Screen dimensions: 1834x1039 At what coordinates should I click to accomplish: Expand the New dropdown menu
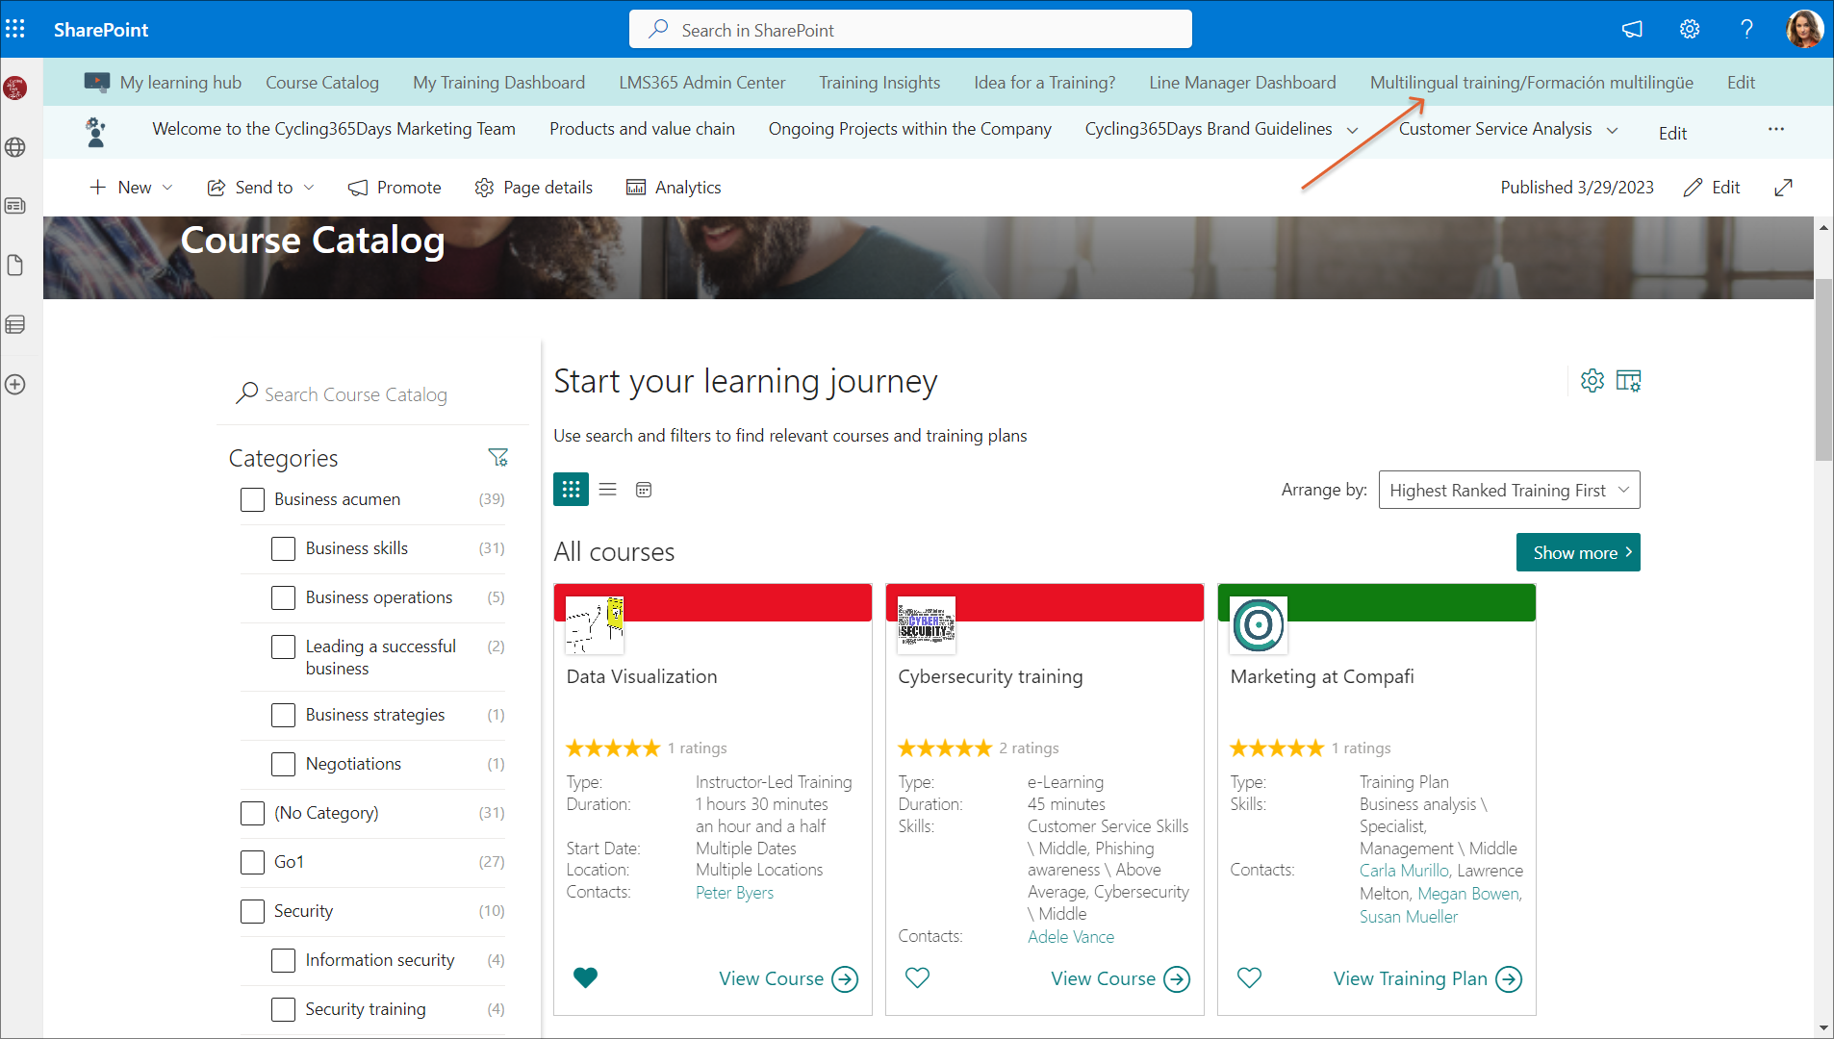(132, 188)
